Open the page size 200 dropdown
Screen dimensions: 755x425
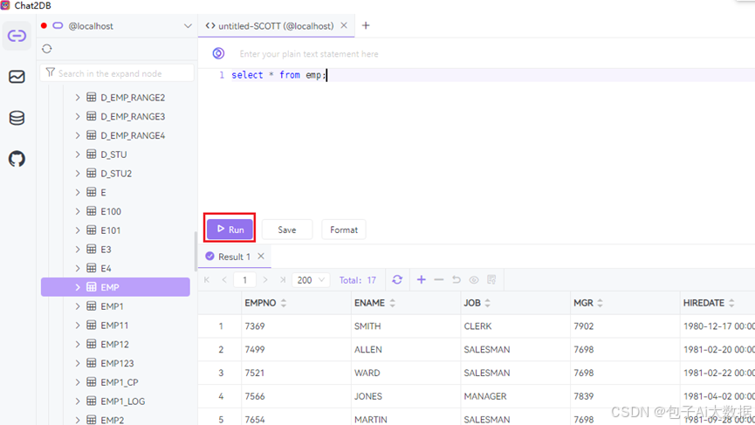click(311, 279)
